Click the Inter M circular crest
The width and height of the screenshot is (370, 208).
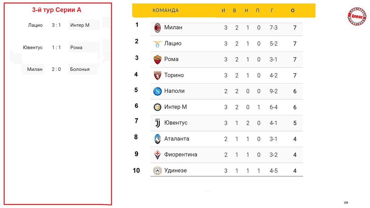(158, 107)
